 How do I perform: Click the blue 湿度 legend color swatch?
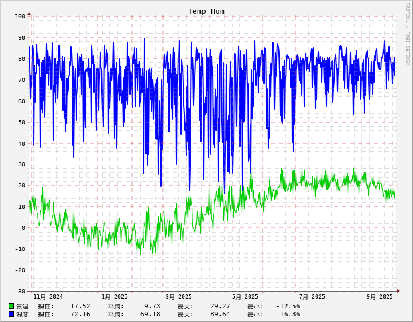click(x=11, y=314)
